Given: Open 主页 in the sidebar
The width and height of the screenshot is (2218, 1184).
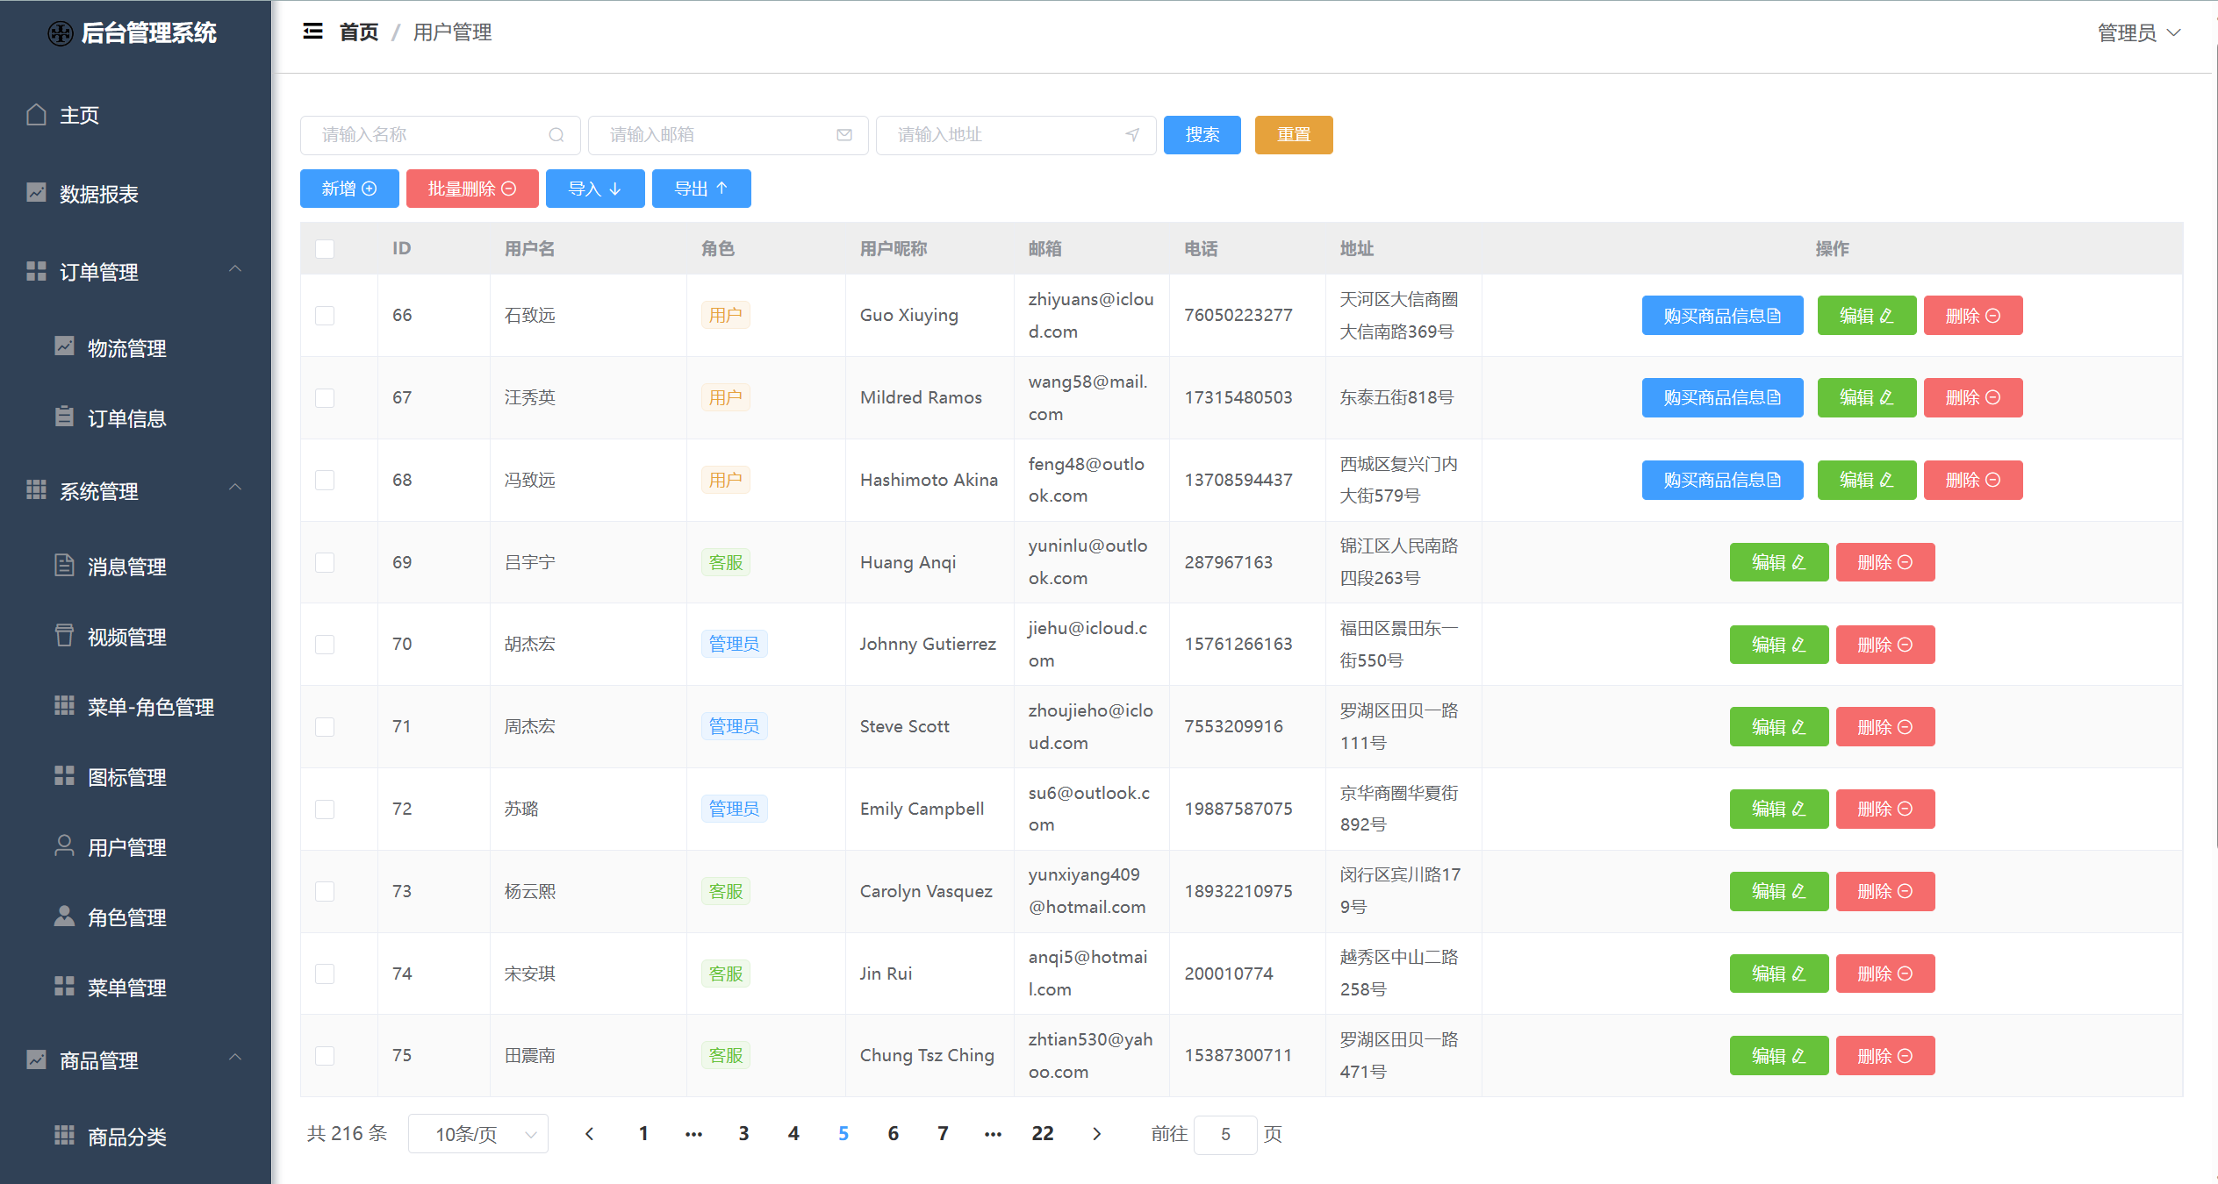Looking at the screenshot, I should (x=135, y=115).
